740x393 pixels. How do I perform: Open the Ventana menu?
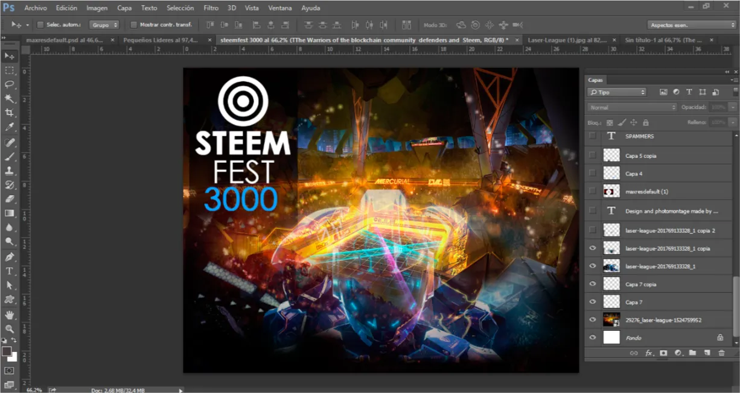279,8
